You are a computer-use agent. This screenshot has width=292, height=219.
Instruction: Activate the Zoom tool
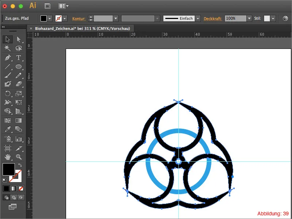pyautogui.click(x=19, y=157)
